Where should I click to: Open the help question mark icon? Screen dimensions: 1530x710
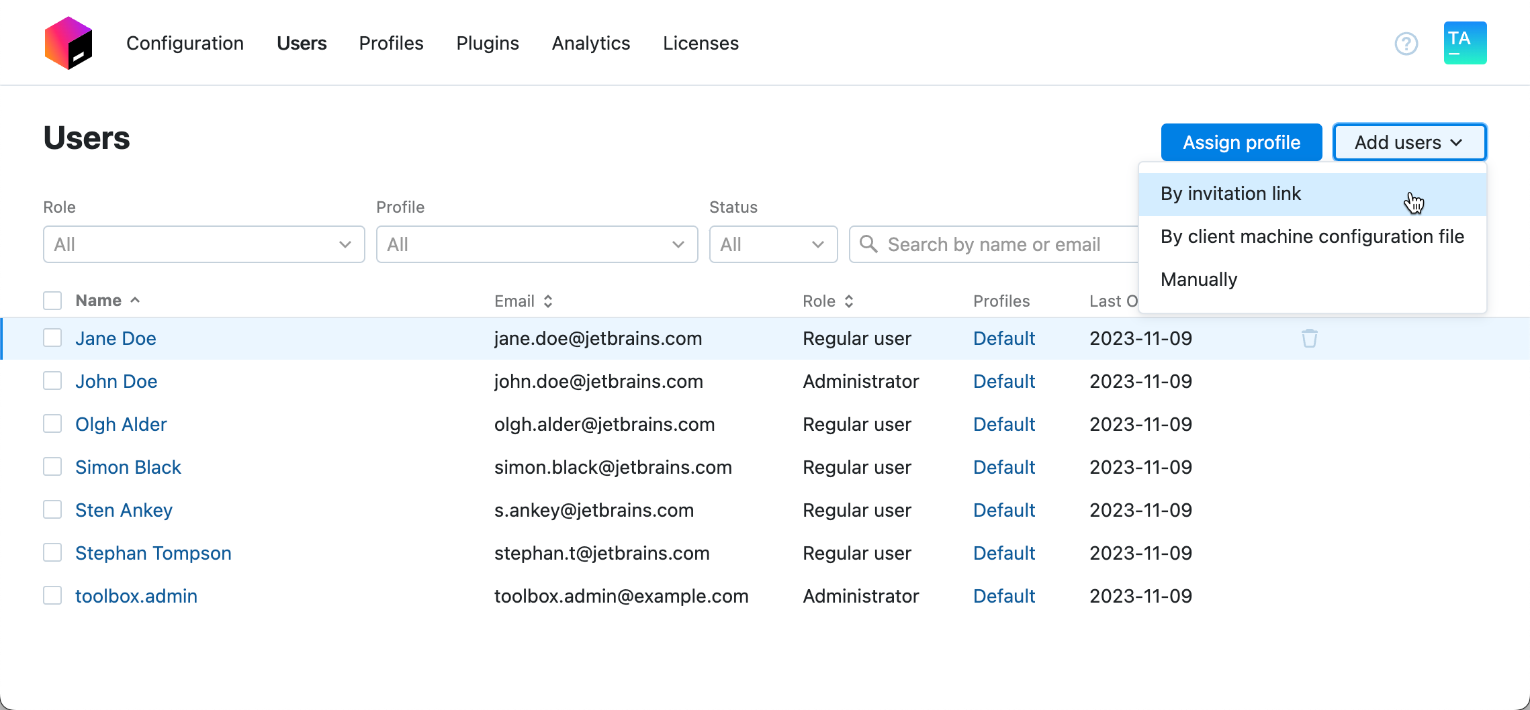pos(1406,44)
